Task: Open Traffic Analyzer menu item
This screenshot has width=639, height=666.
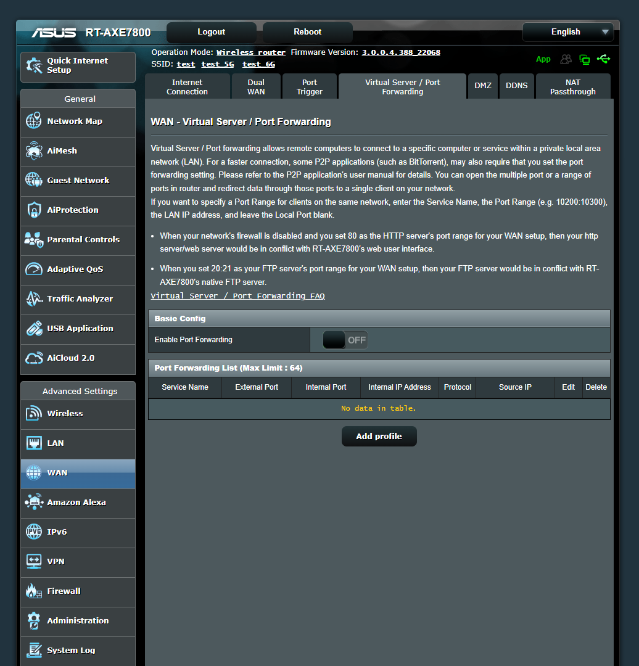Action: (x=78, y=299)
